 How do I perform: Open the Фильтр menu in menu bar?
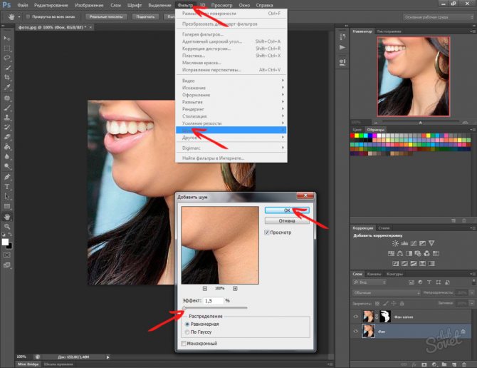click(x=184, y=5)
